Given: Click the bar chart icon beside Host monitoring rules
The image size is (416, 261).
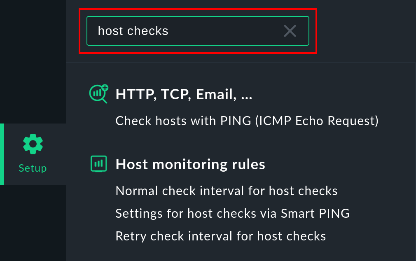Looking at the screenshot, I should click(x=98, y=163).
